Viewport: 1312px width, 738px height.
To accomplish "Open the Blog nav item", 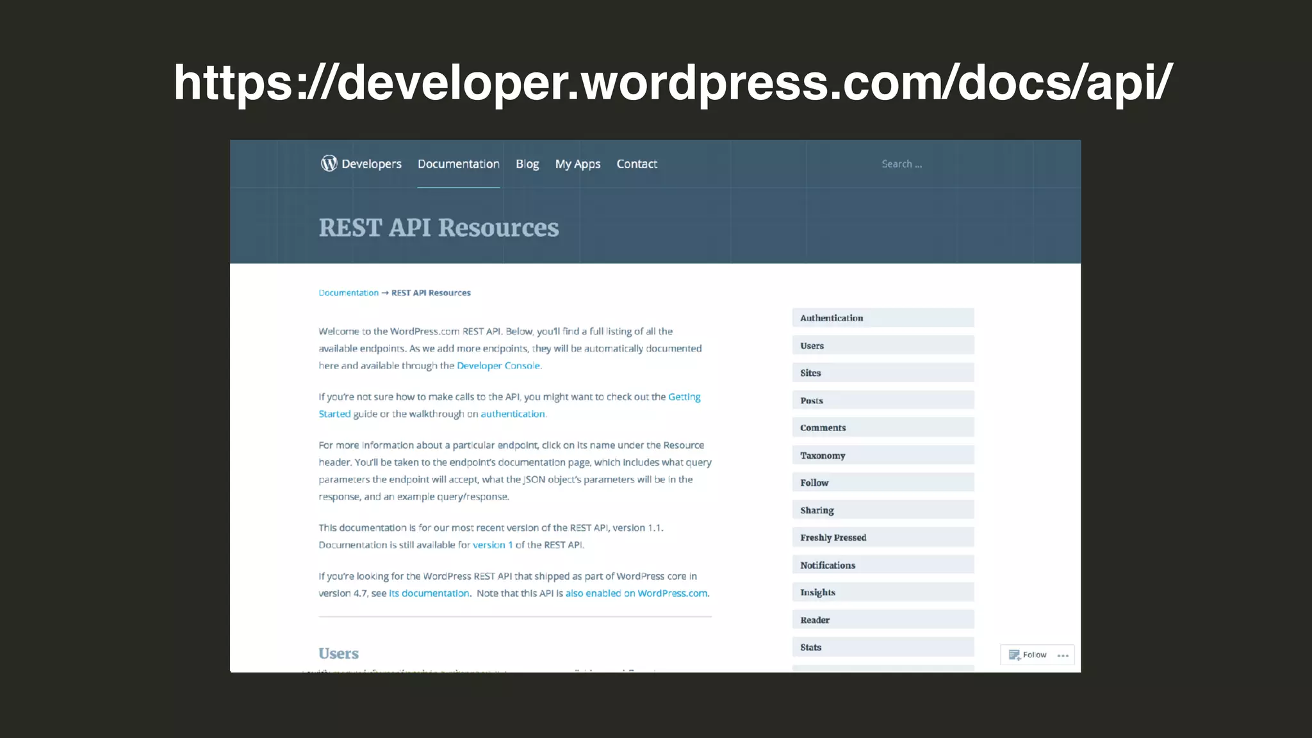I will click(527, 164).
